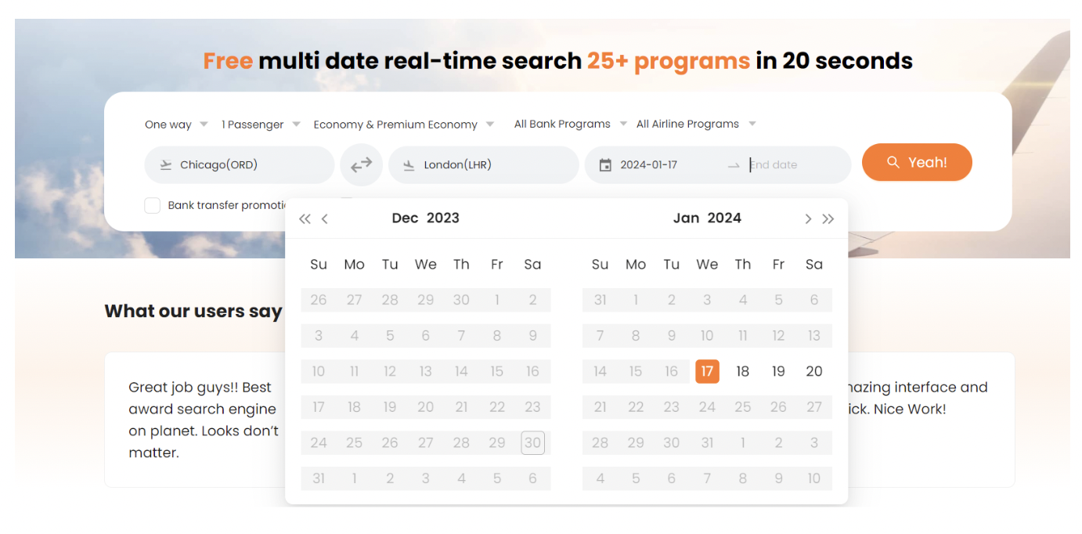Pick January 20 as the date
This screenshot has width=1082, height=534.
pyautogui.click(x=814, y=372)
